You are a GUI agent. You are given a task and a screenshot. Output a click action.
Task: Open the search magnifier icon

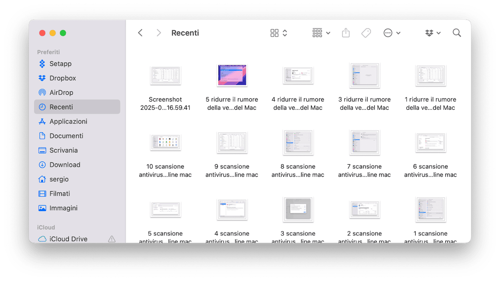(456, 33)
